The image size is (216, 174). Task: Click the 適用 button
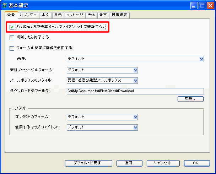tap(128, 163)
